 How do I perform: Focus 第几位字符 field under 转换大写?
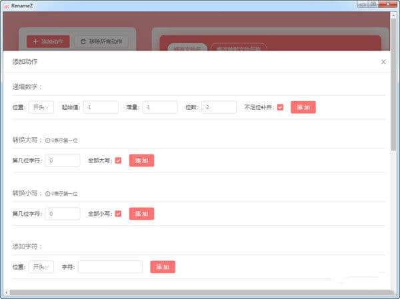tap(63, 160)
